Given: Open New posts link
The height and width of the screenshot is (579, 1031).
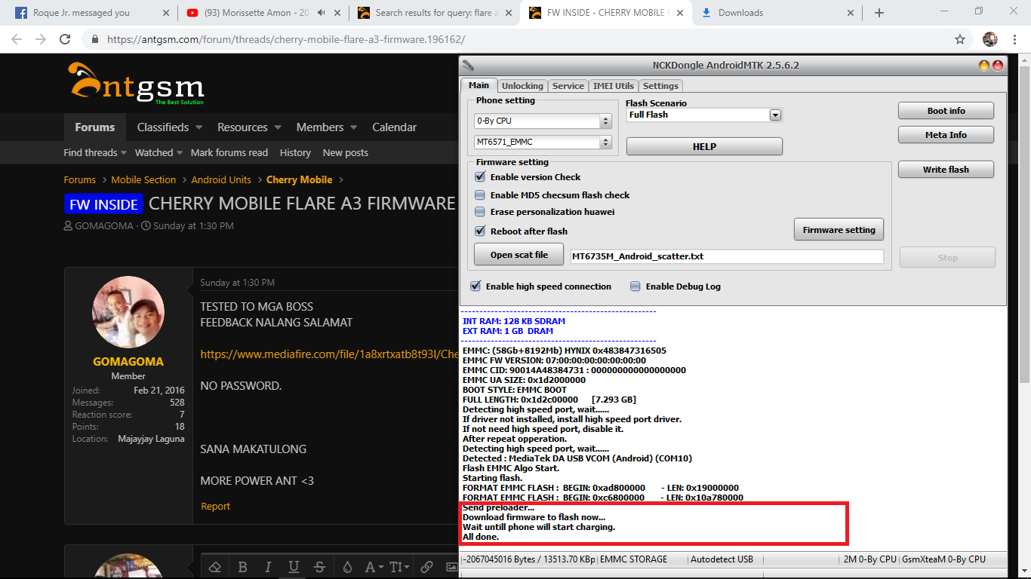Looking at the screenshot, I should [346, 152].
